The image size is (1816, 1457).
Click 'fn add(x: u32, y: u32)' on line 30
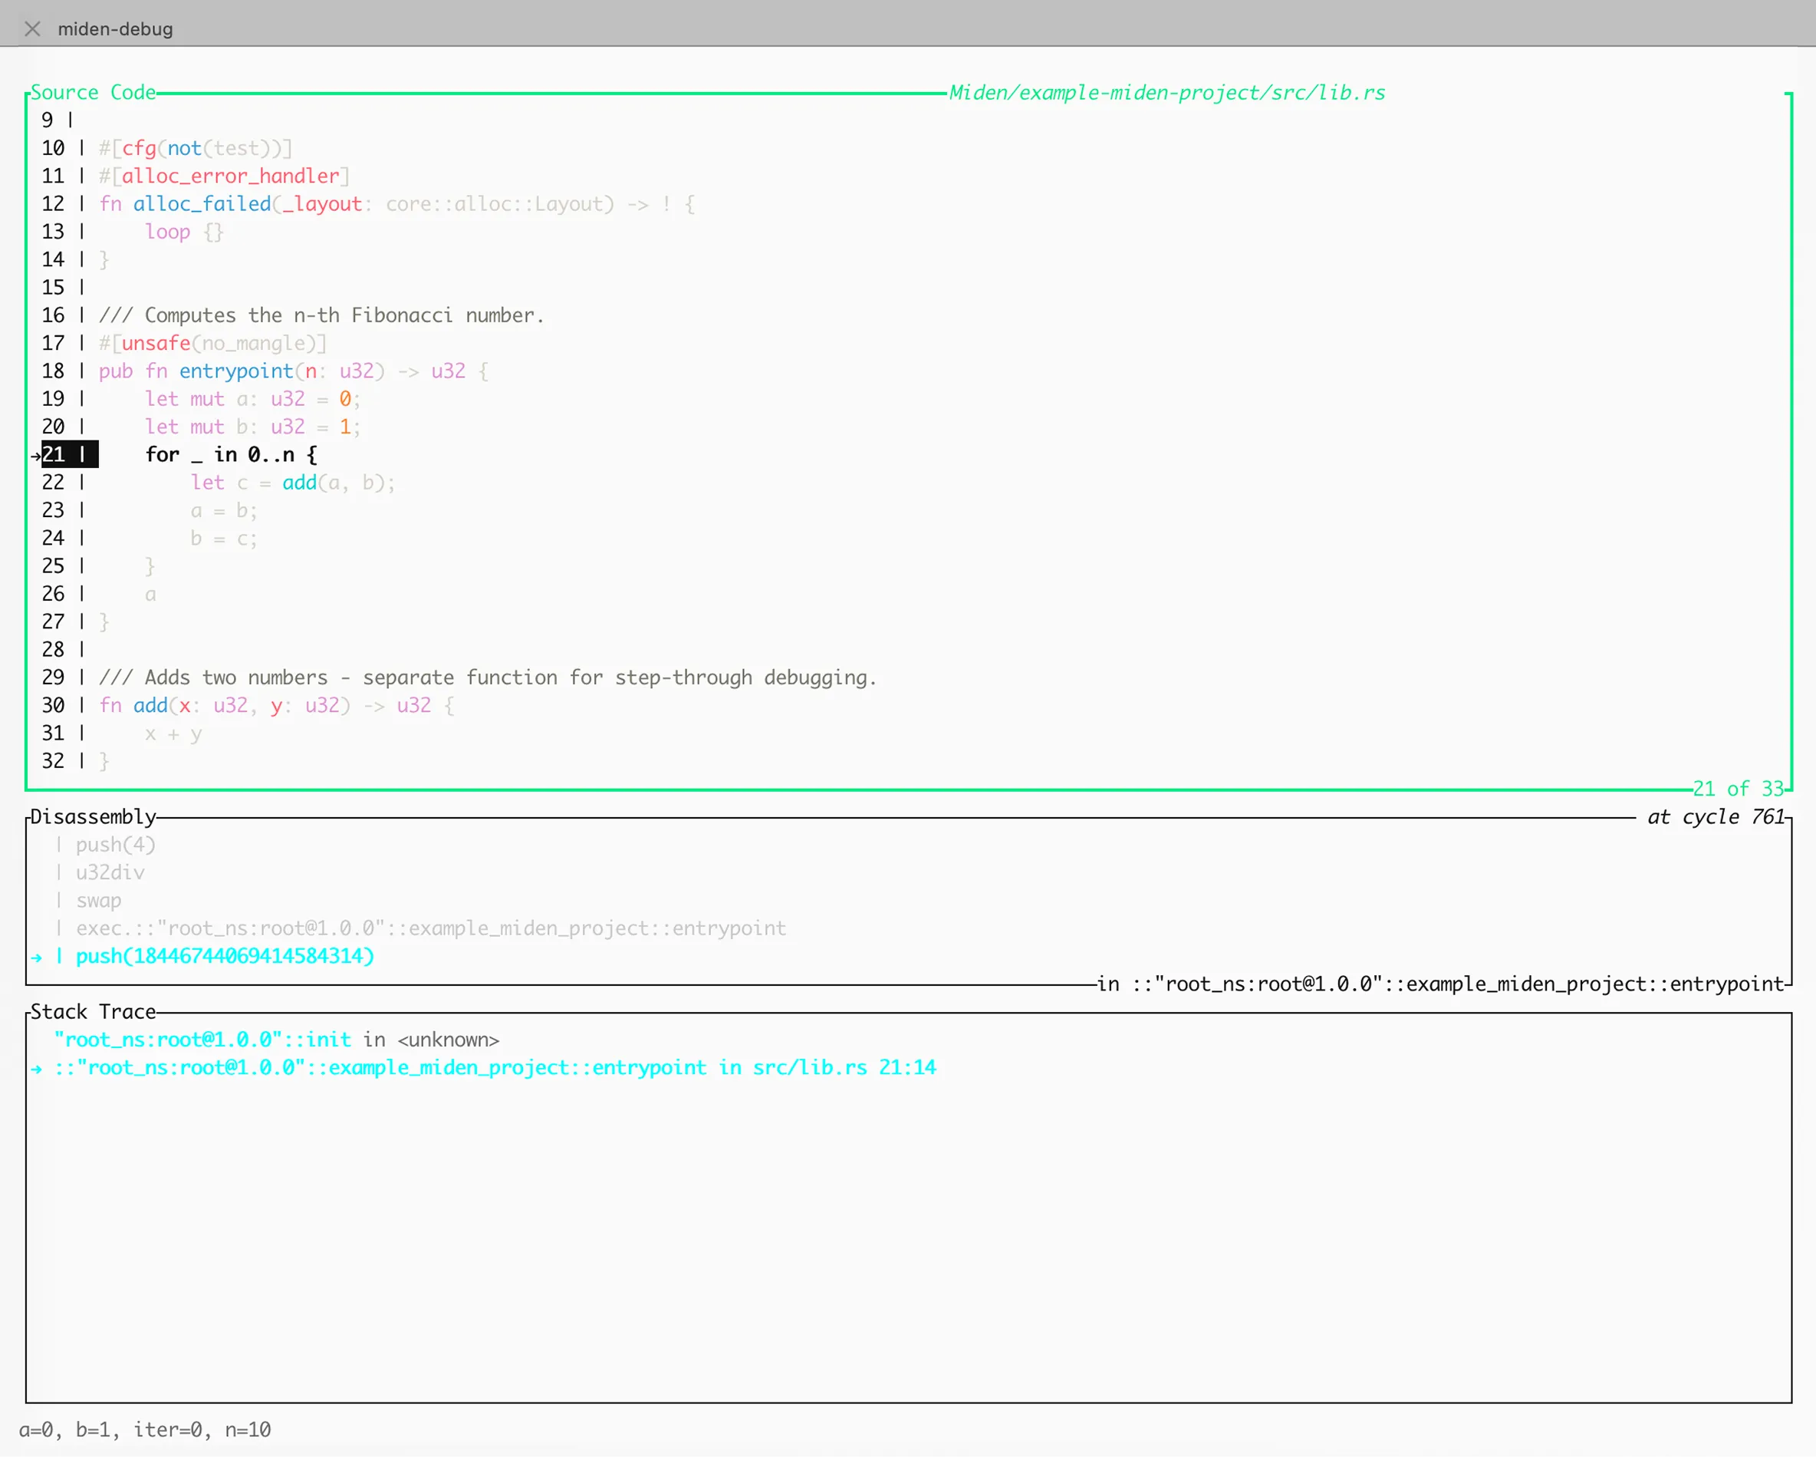(x=276, y=705)
